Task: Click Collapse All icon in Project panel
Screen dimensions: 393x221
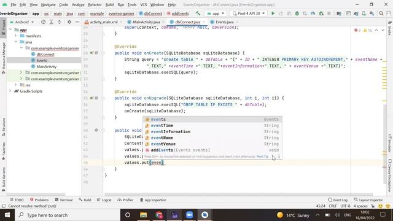Action: pyautogui.click(x=60, y=22)
